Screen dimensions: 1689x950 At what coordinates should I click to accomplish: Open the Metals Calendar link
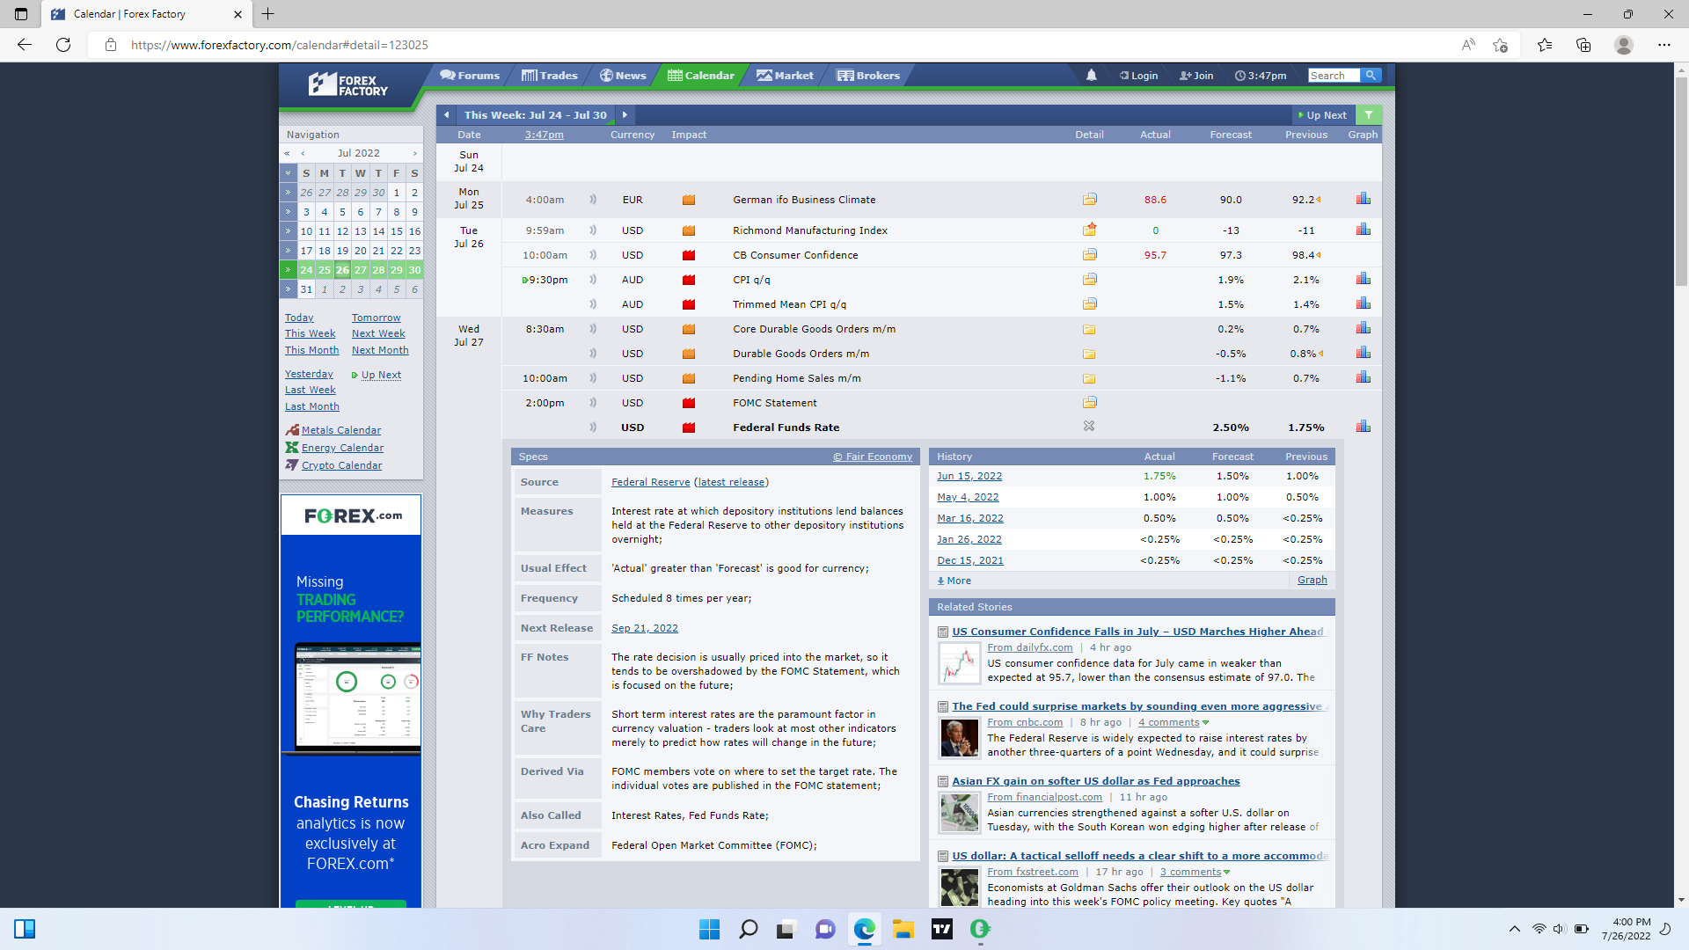pos(340,430)
